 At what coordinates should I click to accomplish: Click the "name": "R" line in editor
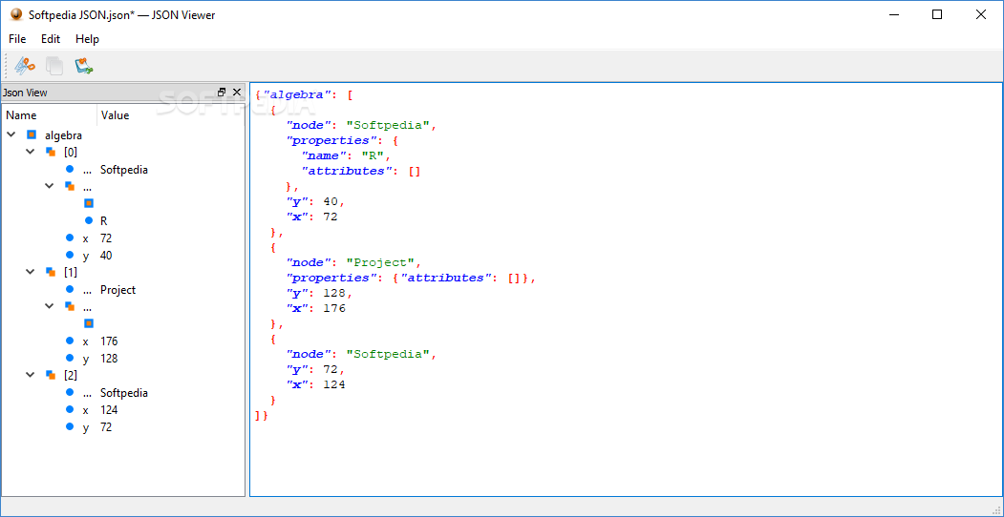346,155
